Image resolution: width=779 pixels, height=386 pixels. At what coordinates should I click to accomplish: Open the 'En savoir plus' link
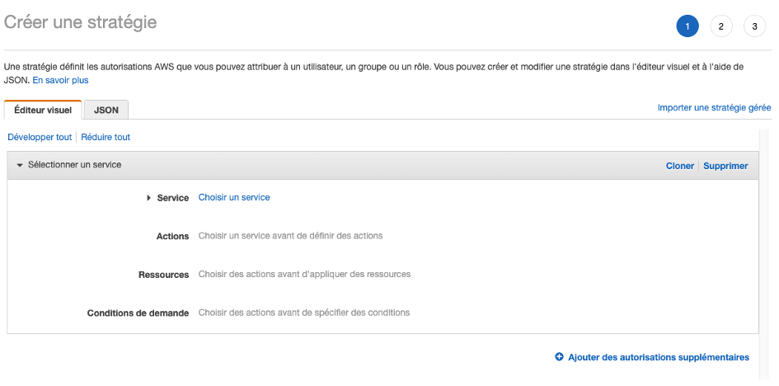60,81
